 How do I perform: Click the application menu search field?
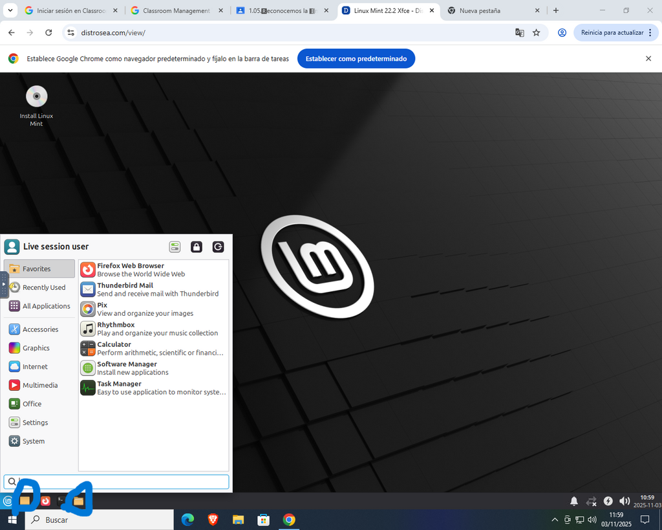pos(116,481)
